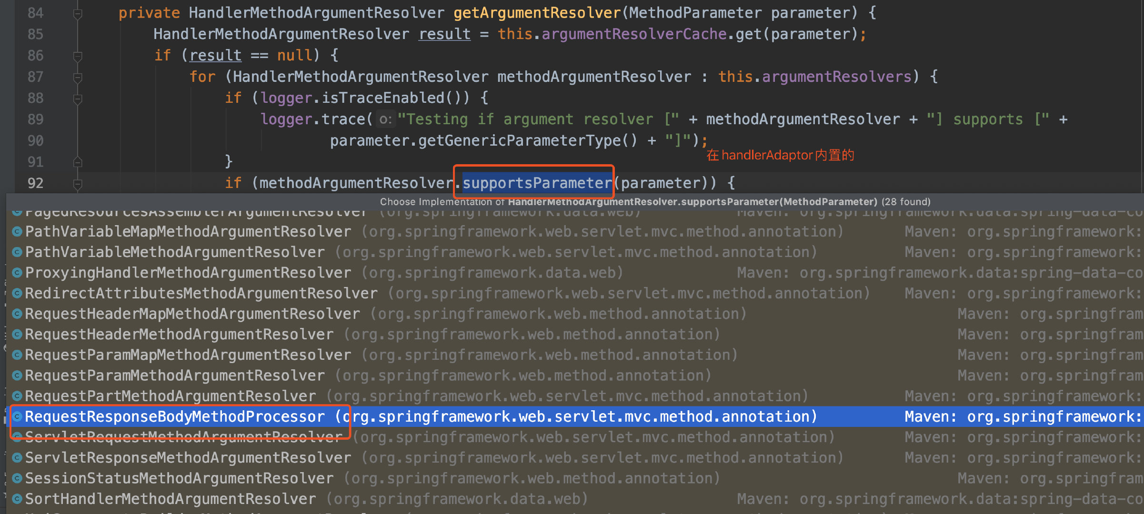Click class icon beside RequestParamMethodArgumentResolver
This screenshot has height=514, width=1144.
click(x=17, y=376)
